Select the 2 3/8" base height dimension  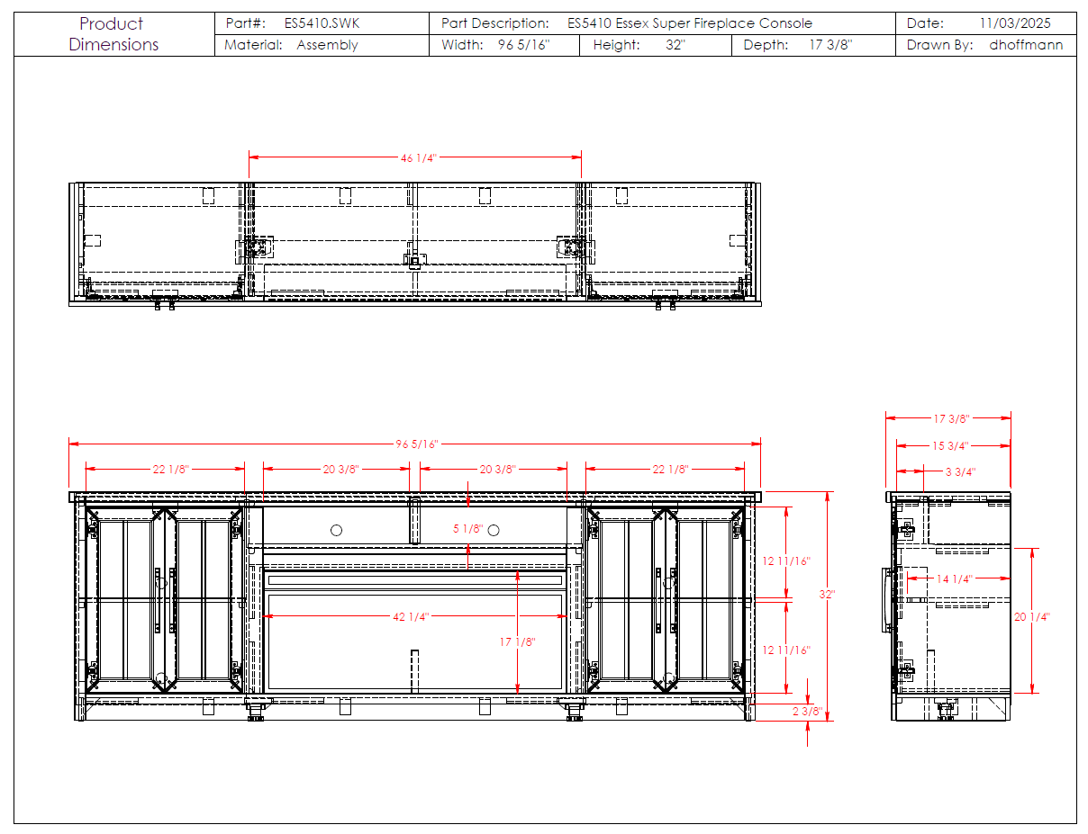point(808,711)
